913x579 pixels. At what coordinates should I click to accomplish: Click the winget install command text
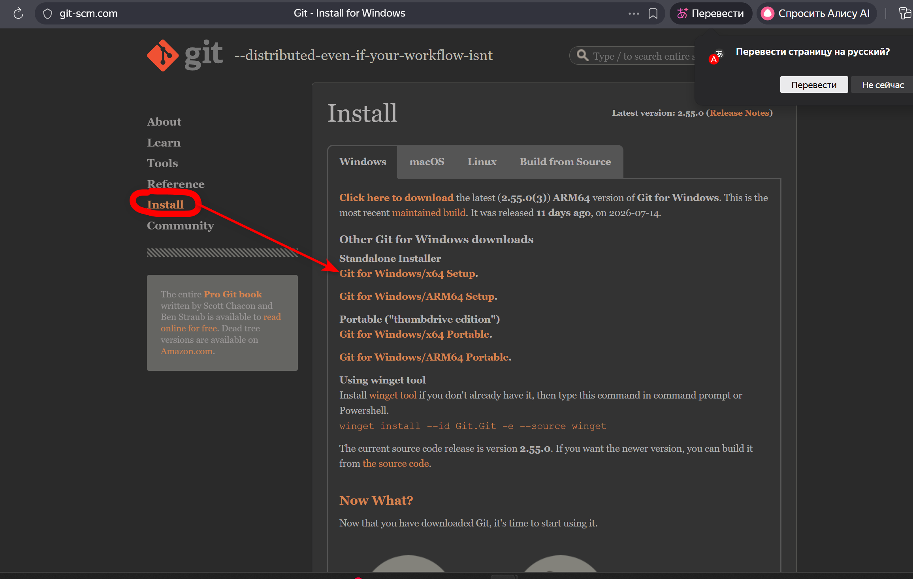(x=473, y=426)
